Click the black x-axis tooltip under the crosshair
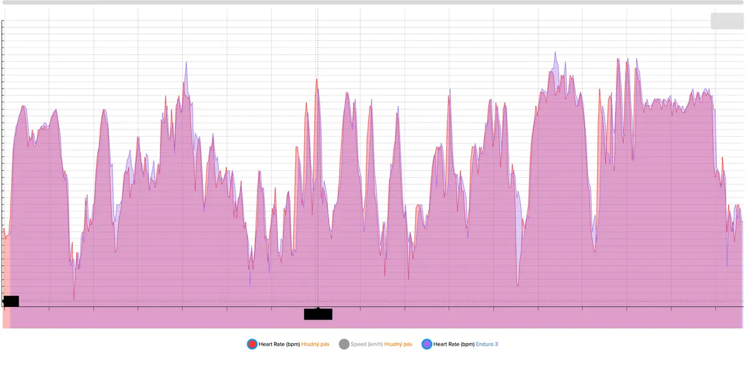The height and width of the screenshot is (373, 748). tap(318, 314)
